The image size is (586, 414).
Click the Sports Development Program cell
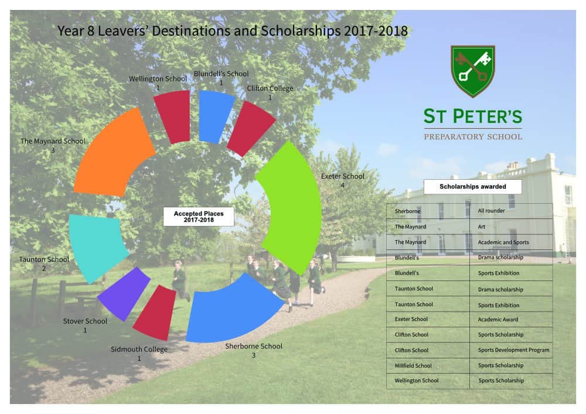tap(510, 350)
